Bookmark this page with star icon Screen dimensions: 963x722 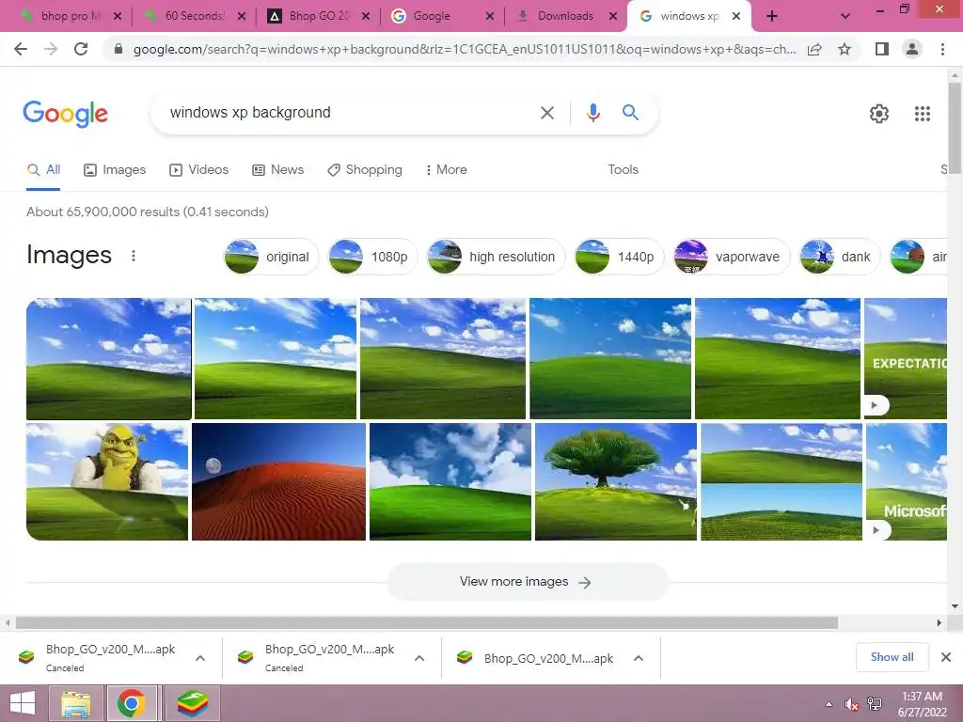tap(845, 49)
